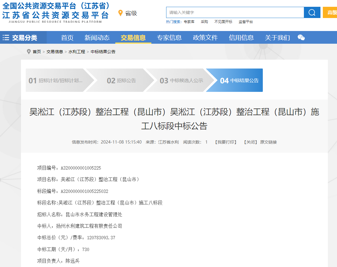
Task: Click project leader name 陈远兵
Action: (x=72, y=261)
